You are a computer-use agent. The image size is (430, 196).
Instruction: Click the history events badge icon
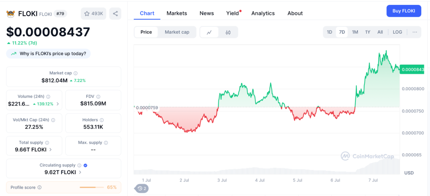(141, 189)
